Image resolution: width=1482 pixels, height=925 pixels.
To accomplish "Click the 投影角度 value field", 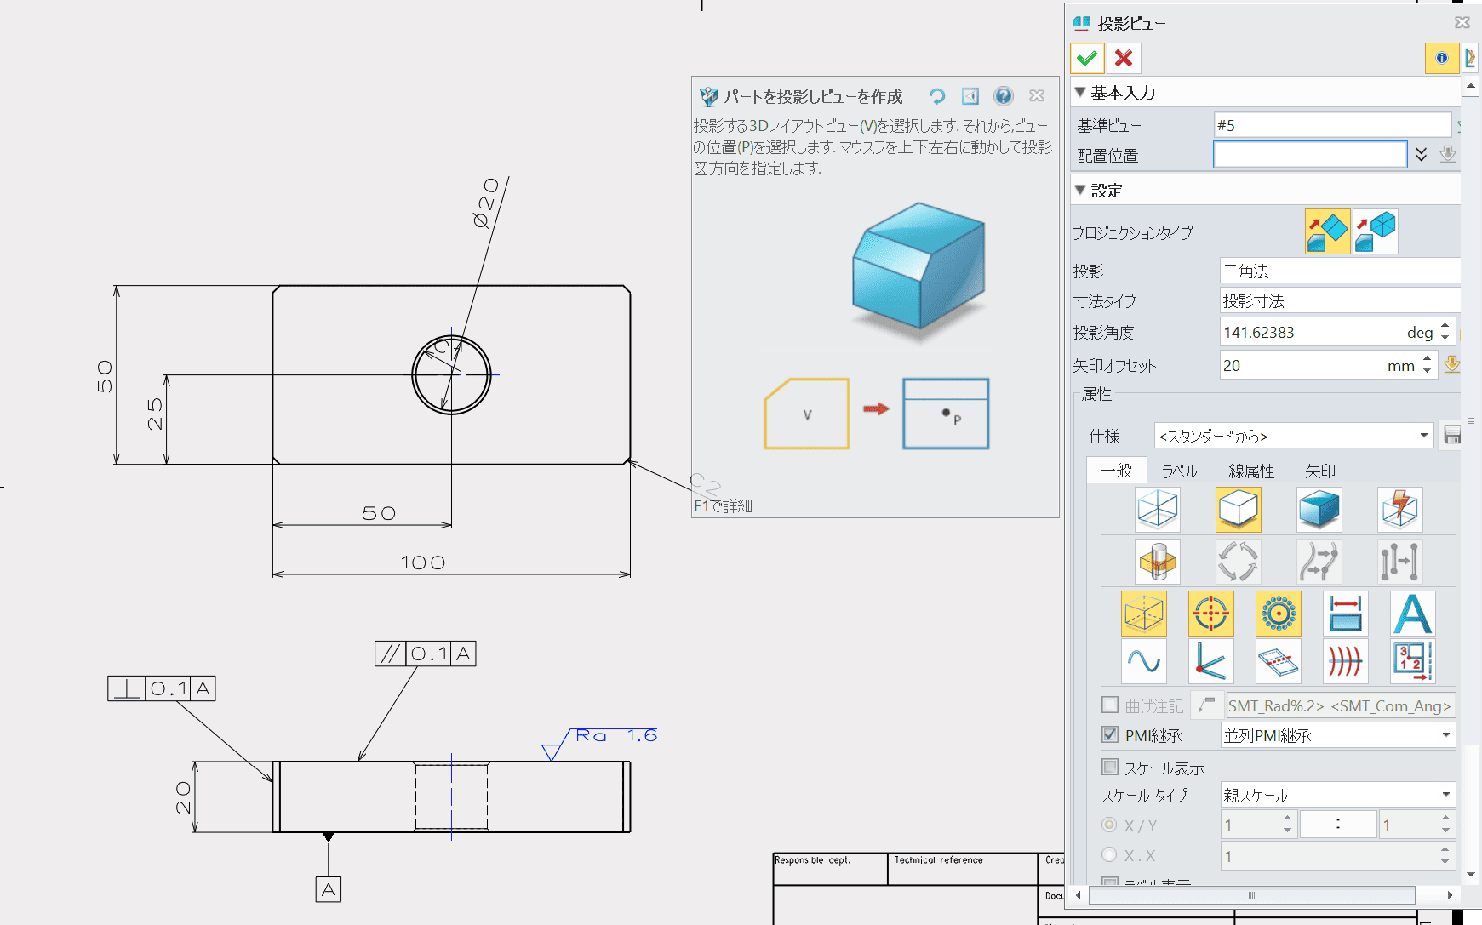I will click(1328, 332).
